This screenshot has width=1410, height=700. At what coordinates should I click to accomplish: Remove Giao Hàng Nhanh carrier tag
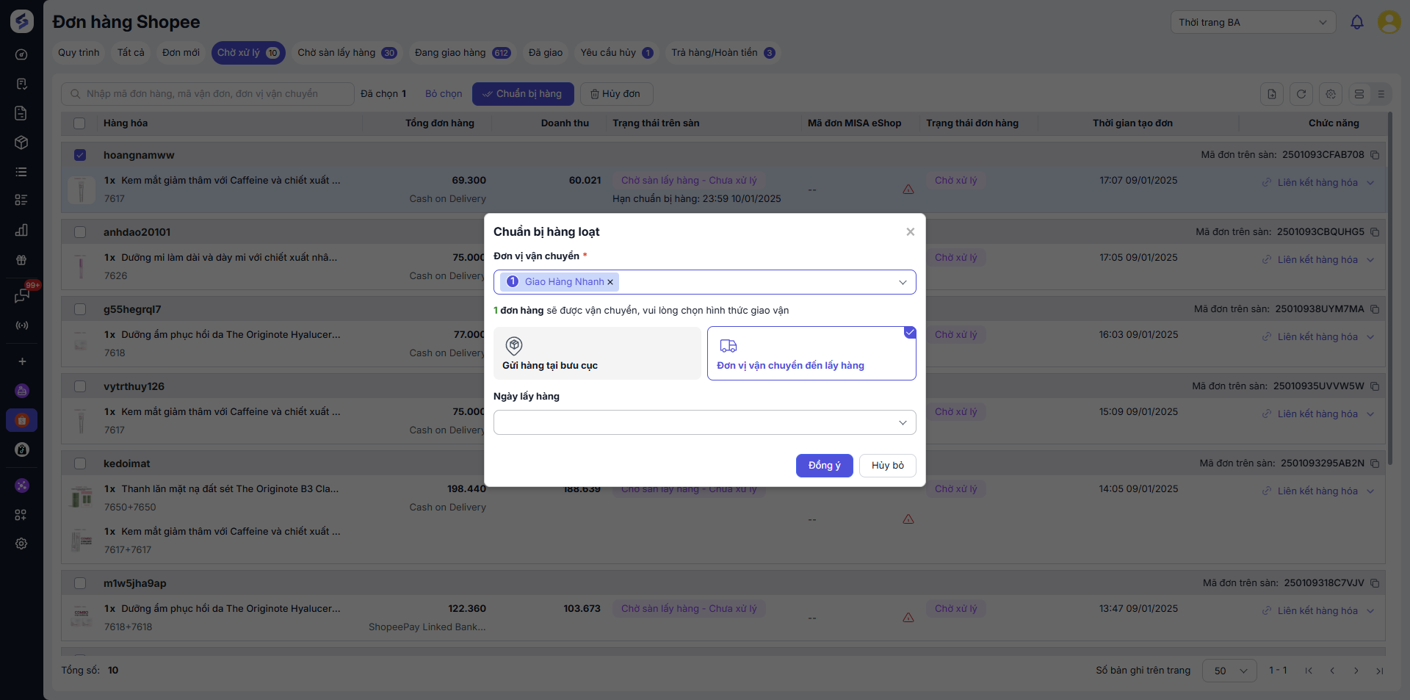[610, 282]
